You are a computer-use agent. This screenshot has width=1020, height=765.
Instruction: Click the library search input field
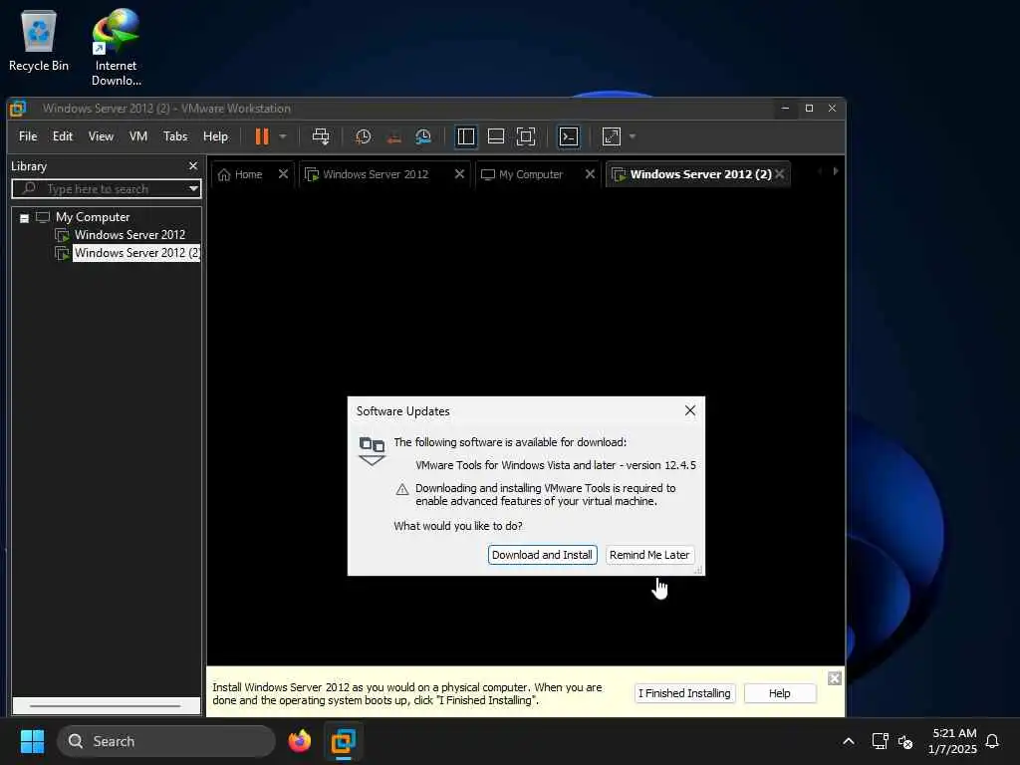tap(106, 189)
